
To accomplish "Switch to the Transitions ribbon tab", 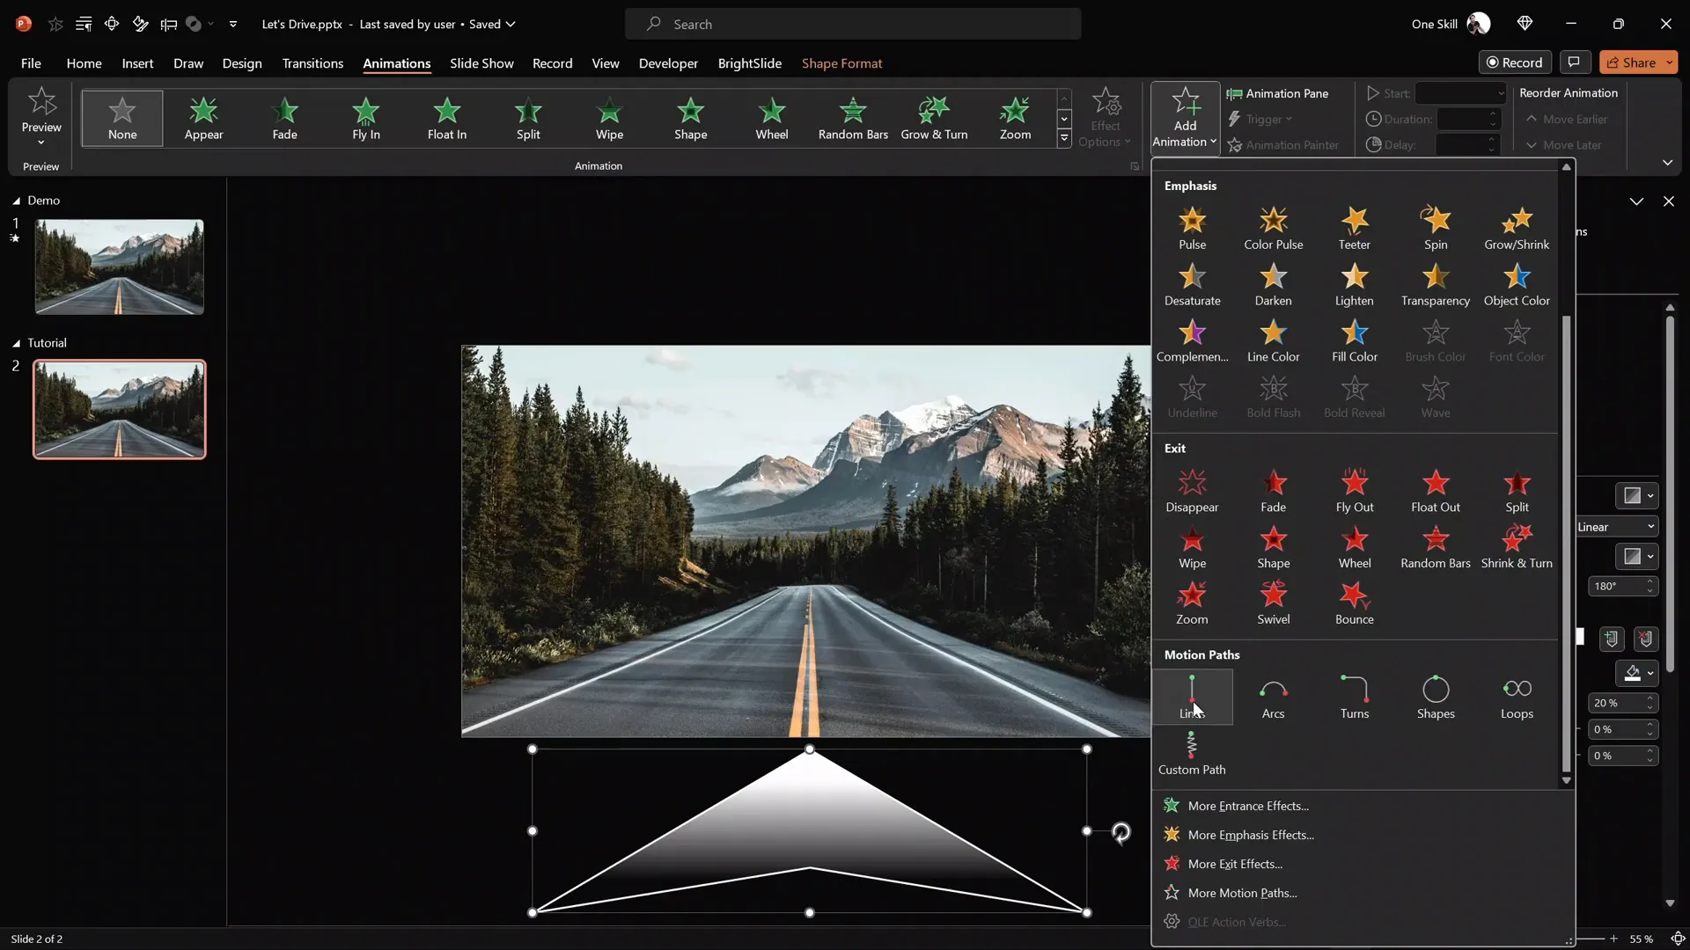I will click(312, 63).
